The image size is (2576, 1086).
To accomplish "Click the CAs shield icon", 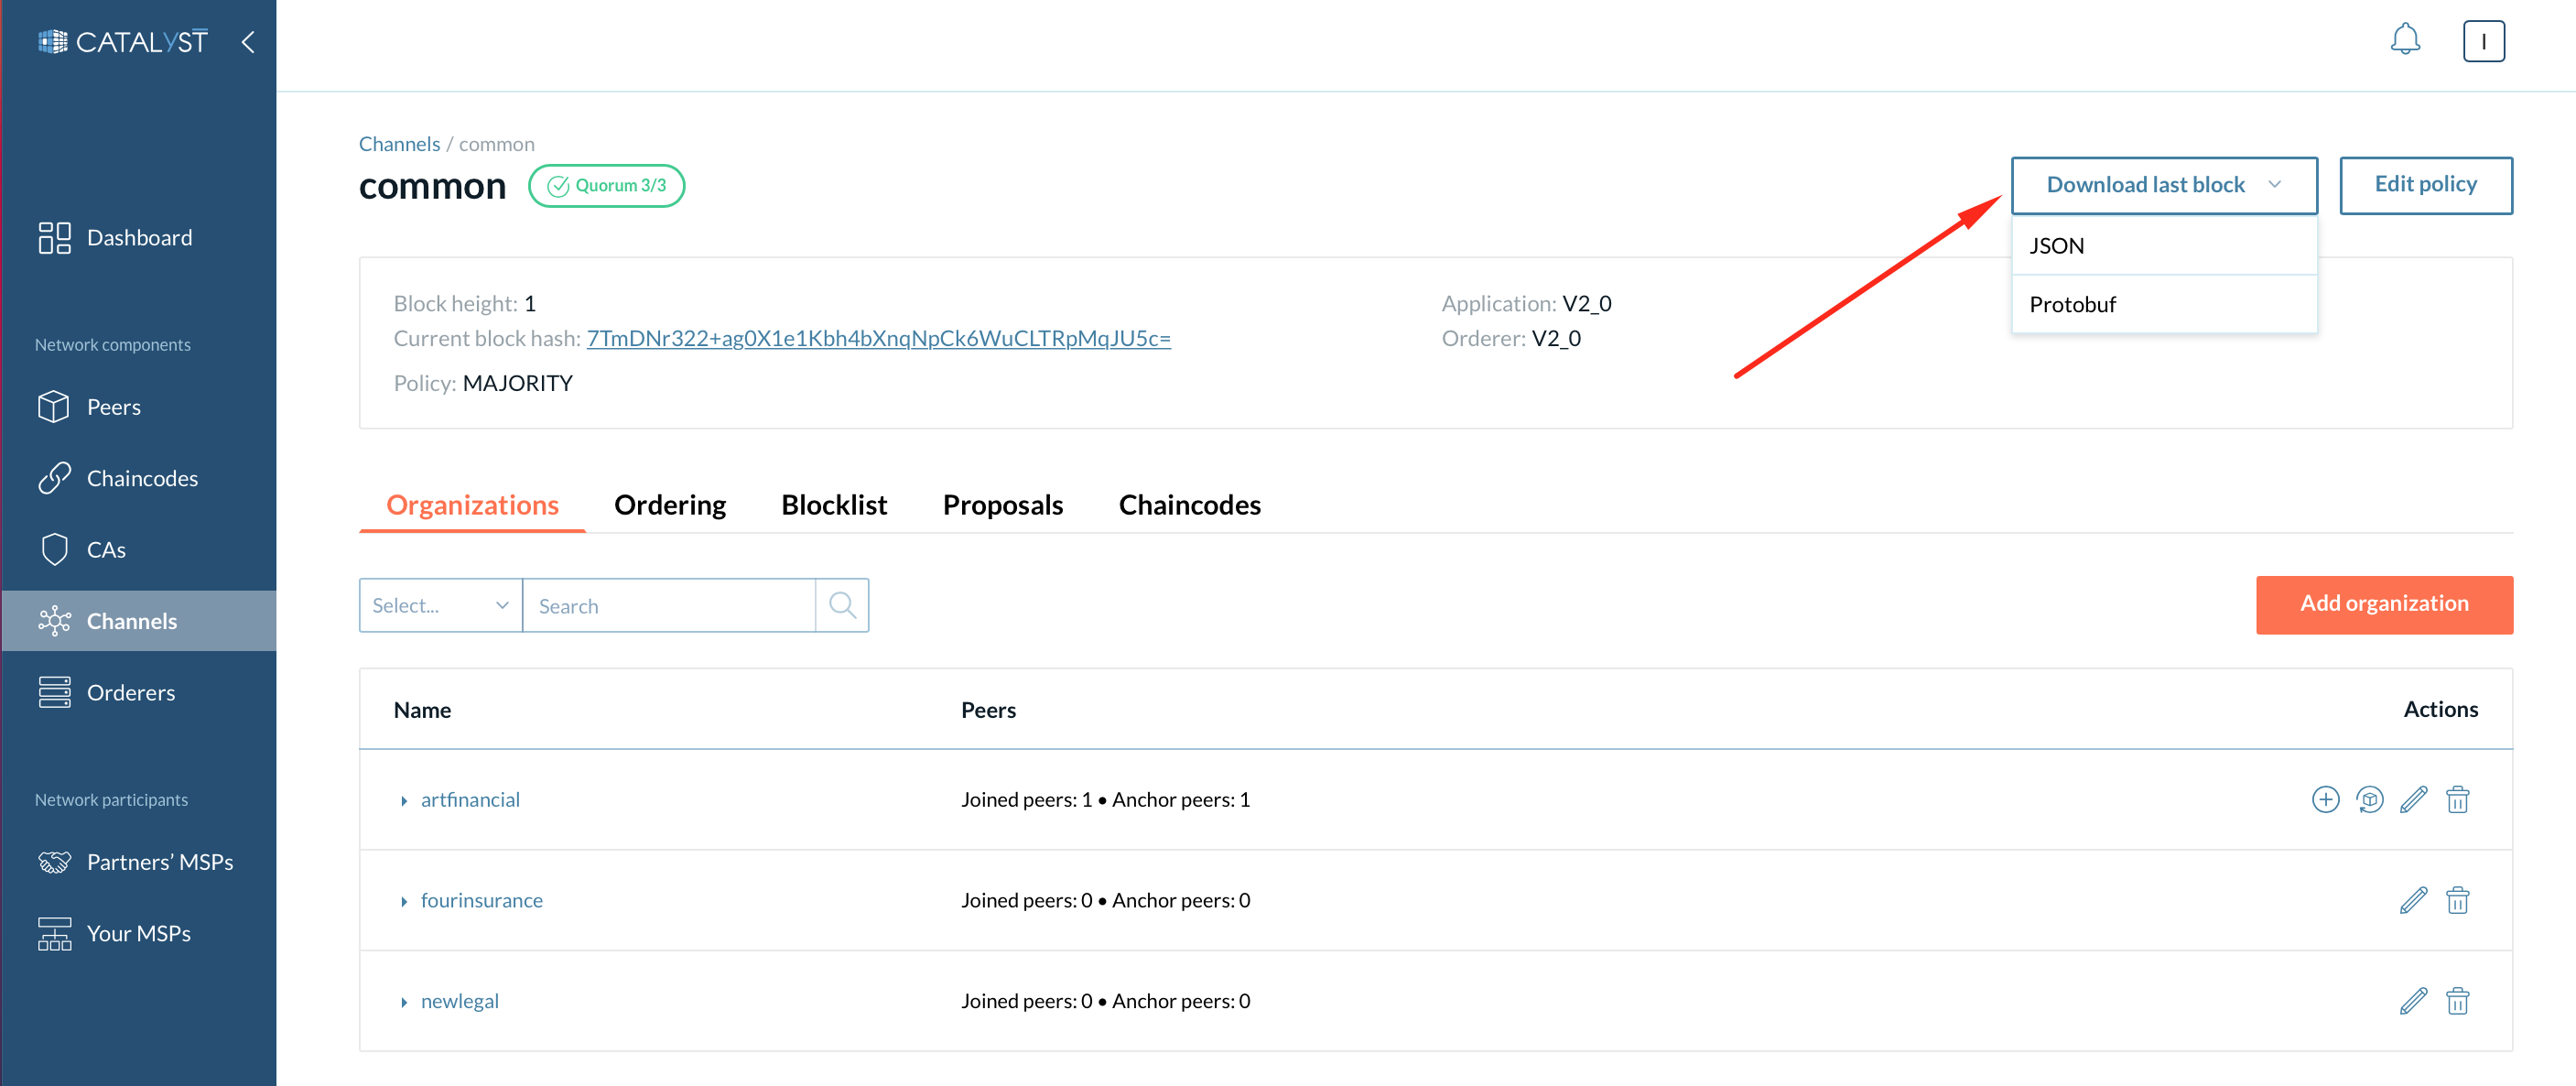I will pyautogui.click(x=55, y=549).
